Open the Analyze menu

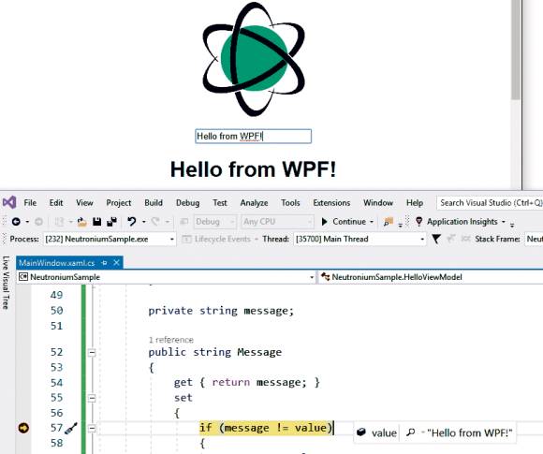(x=254, y=202)
